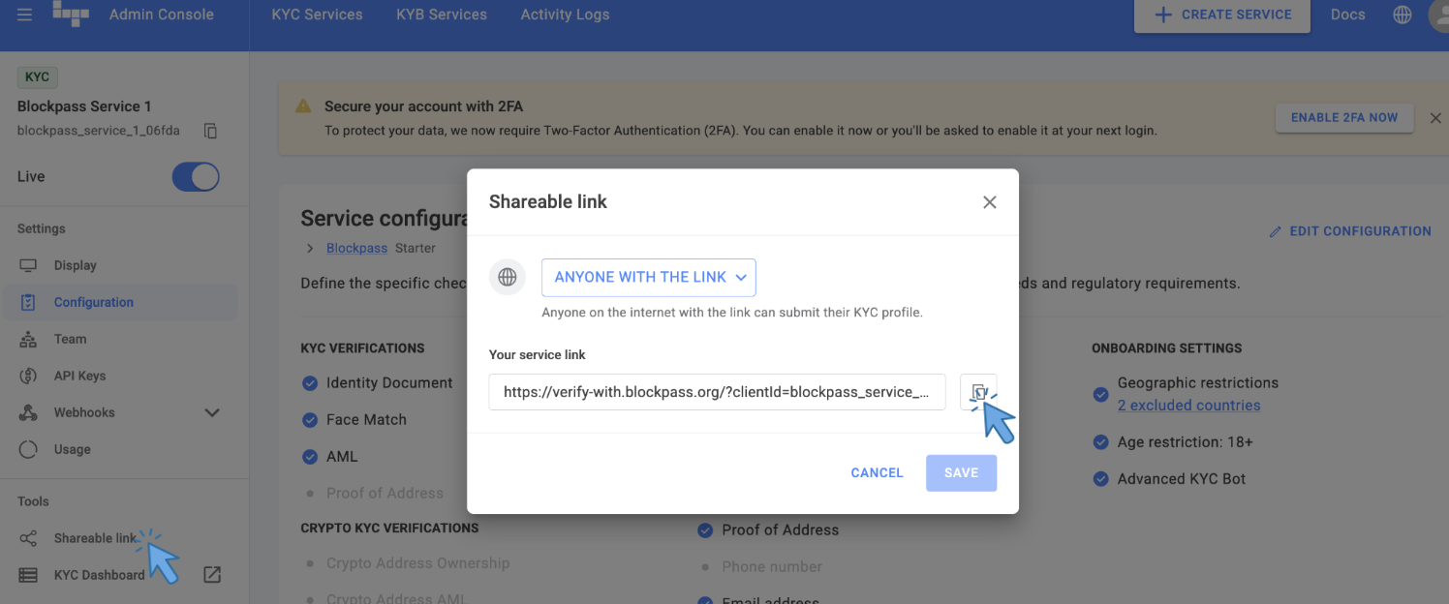Copy the blockpass service ID

[210, 131]
